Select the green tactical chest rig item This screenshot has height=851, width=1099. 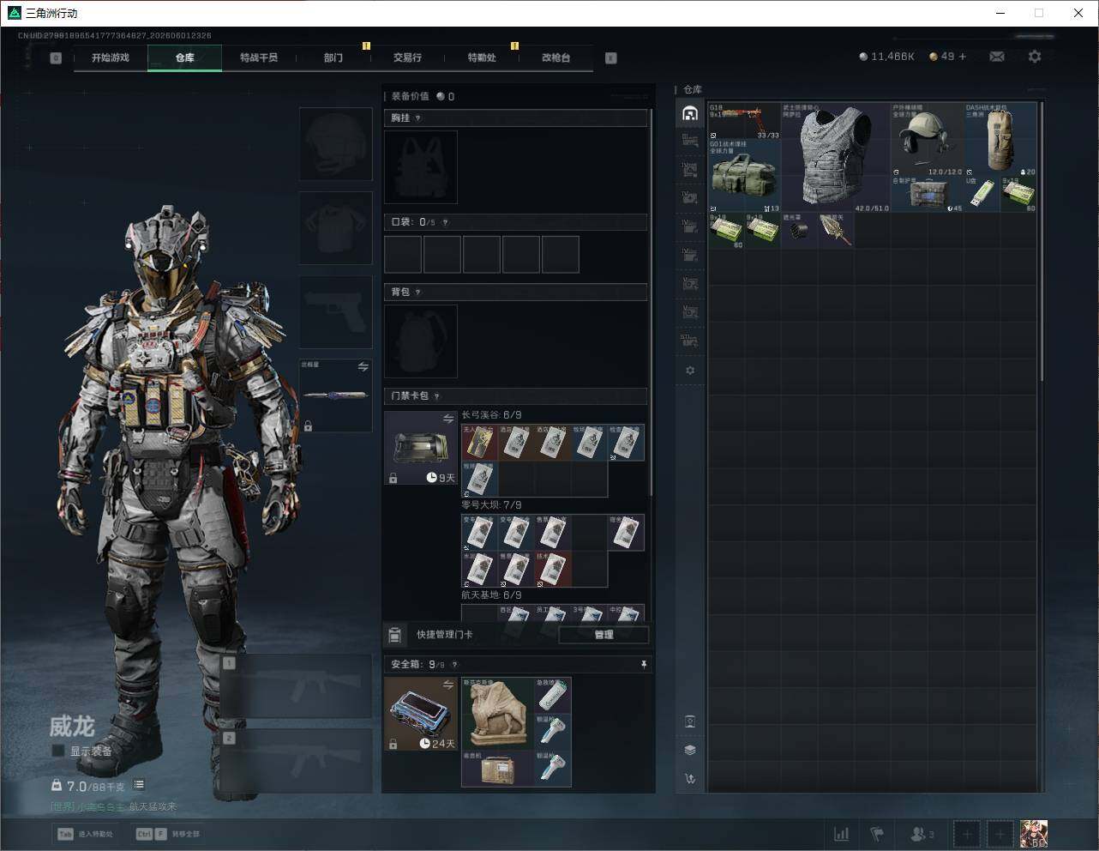click(745, 176)
